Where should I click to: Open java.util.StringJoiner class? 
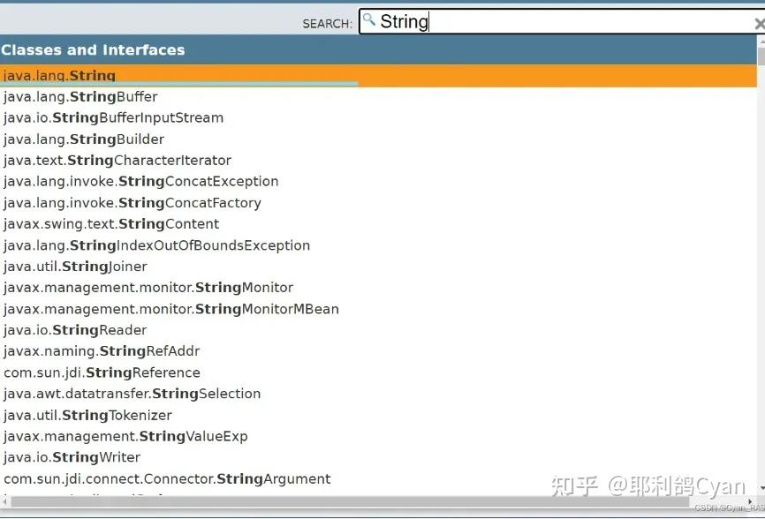pyautogui.click(x=75, y=267)
